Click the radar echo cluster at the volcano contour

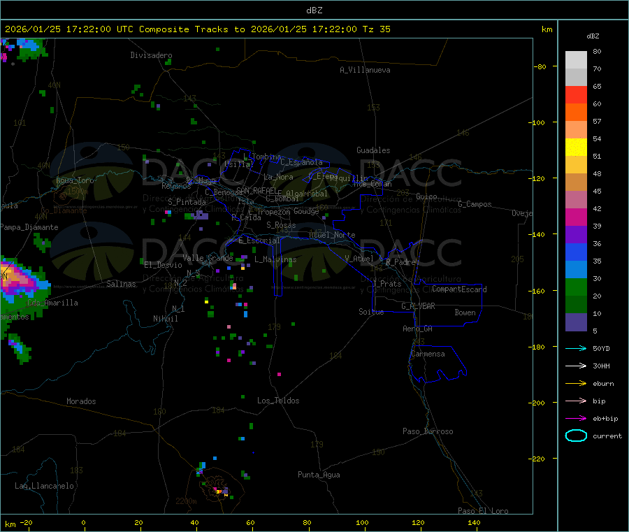point(222,491)
